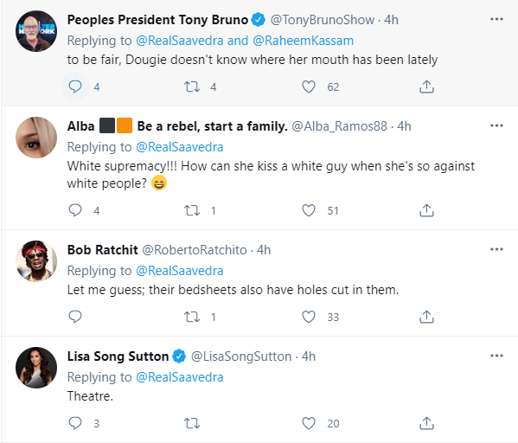
Task: Open more options on Lisa Song Sutton's tweet
Action: [x=496, y=356]
